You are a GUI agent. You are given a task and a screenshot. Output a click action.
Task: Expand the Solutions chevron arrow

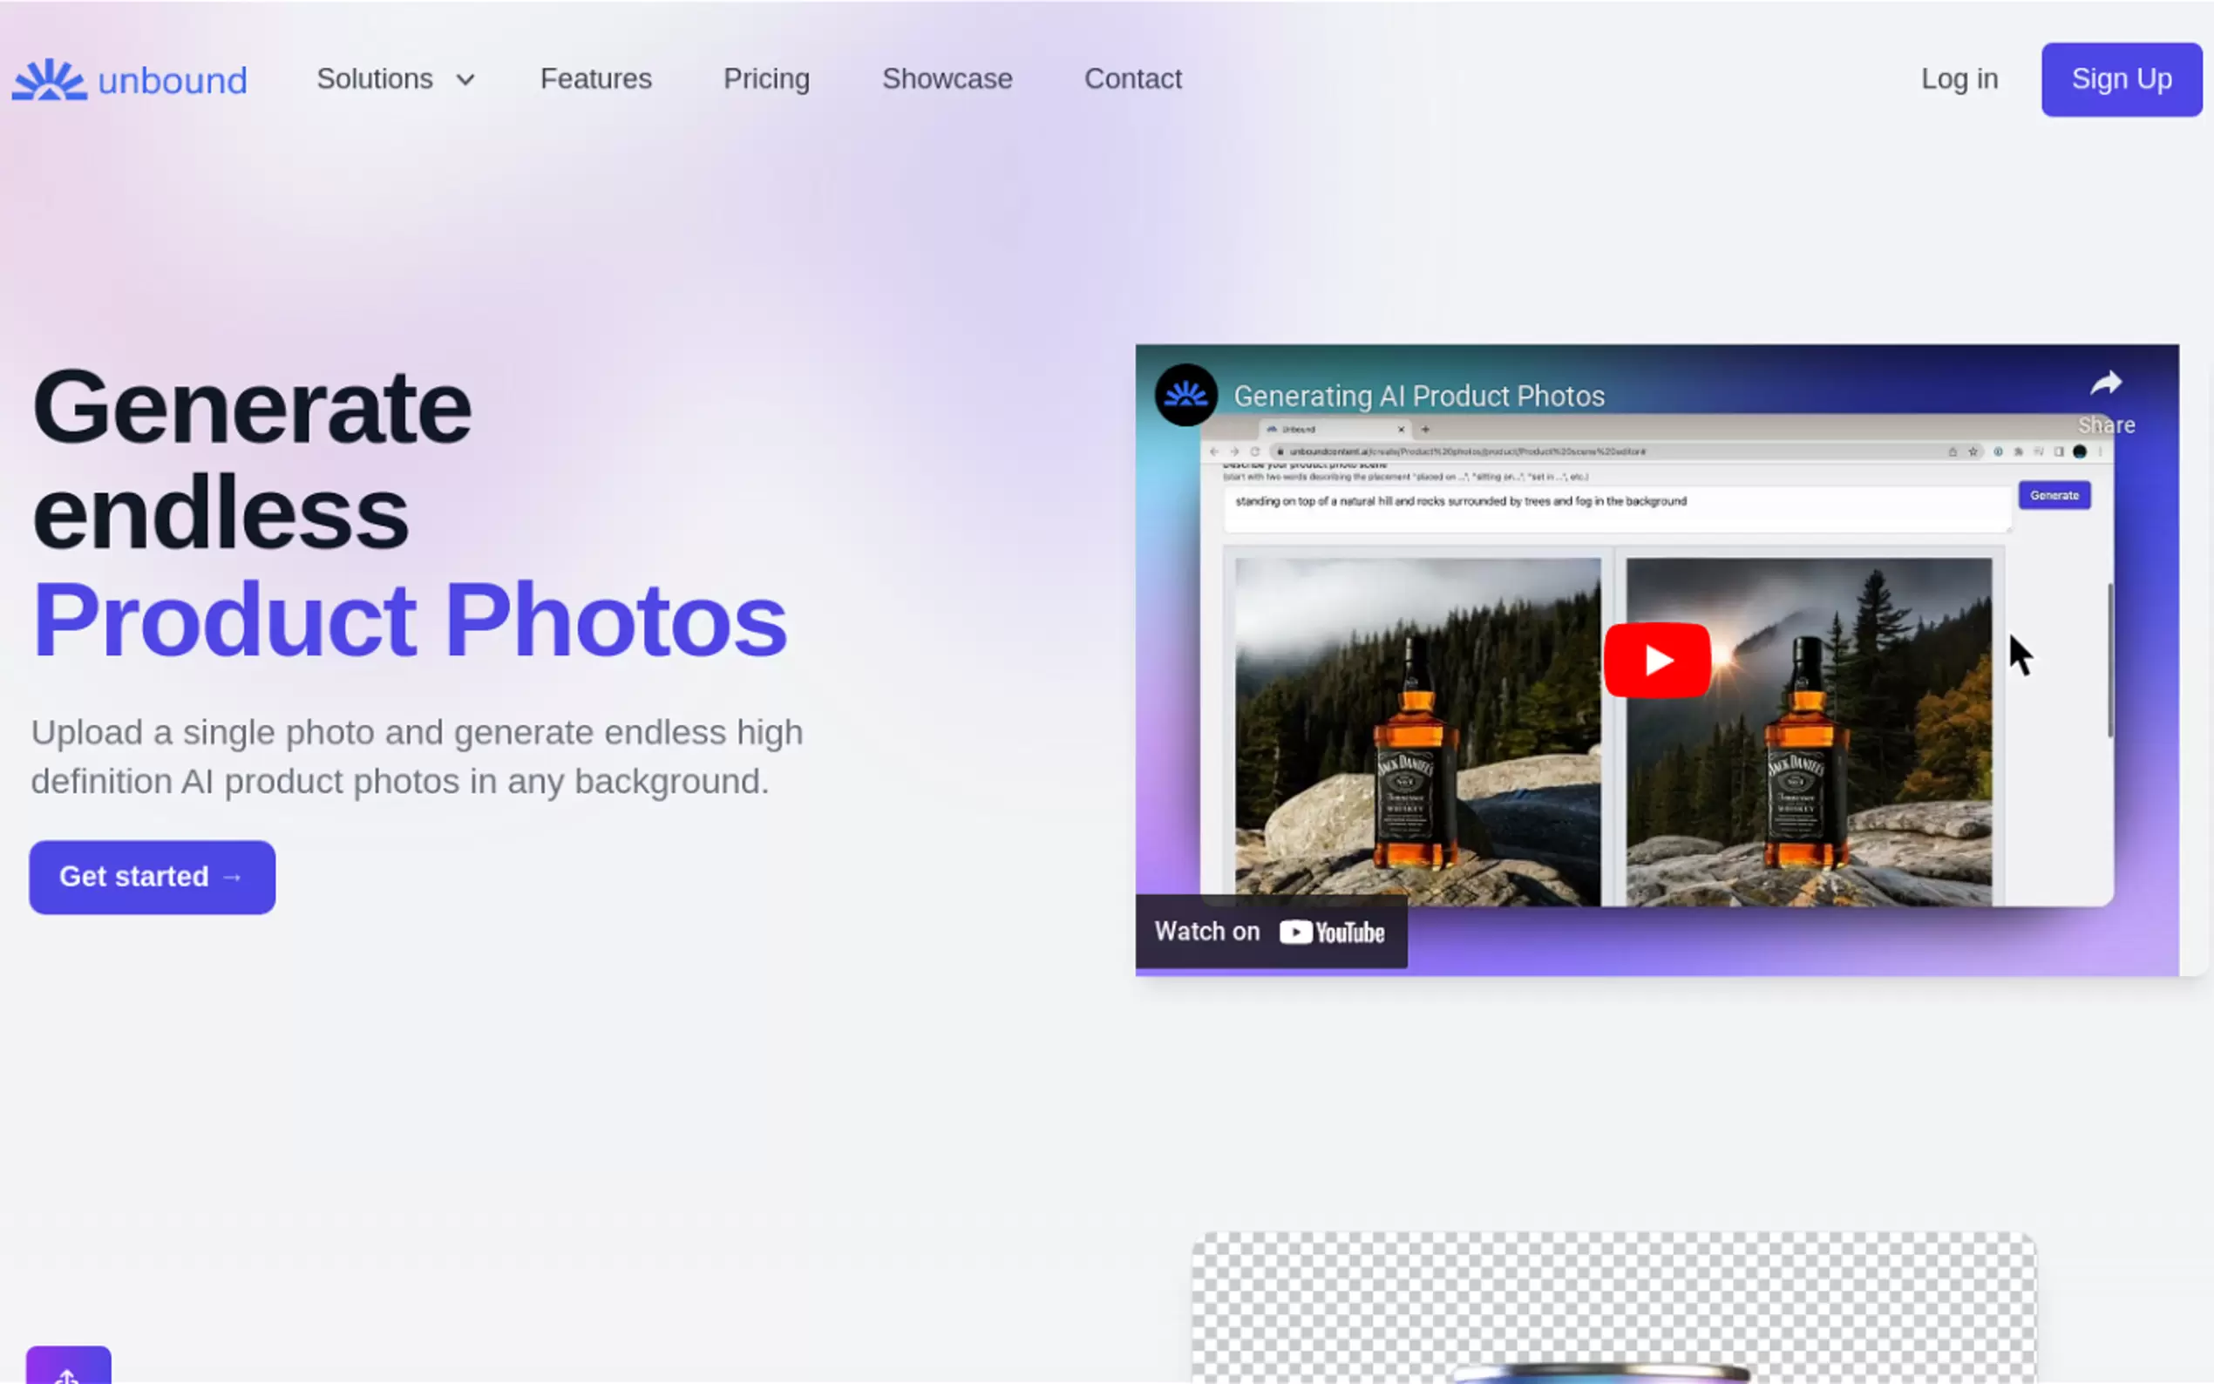465,79
